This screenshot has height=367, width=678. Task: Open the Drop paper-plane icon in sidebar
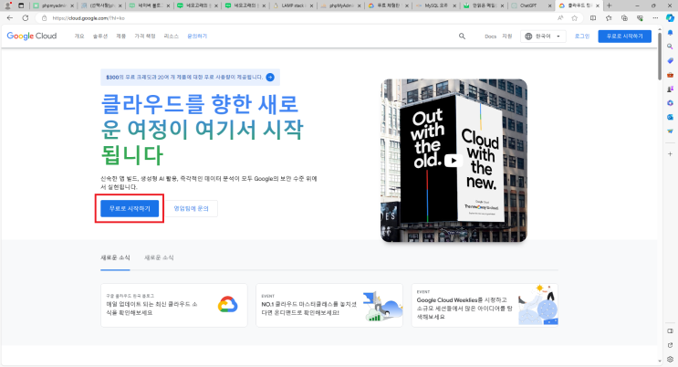click(670, 131)
